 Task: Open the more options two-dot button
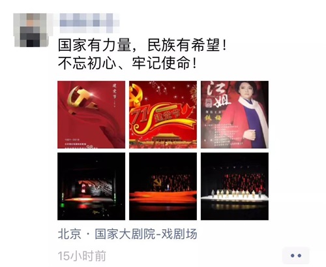pyautogui.click(x=295, y=255)
